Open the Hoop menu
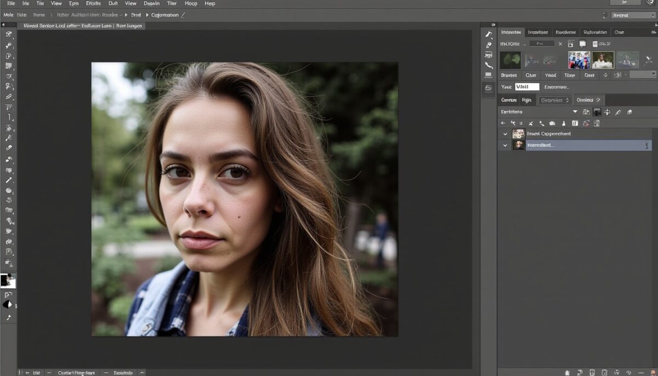The width and height of the screenshot is (658, 376). 190,3
